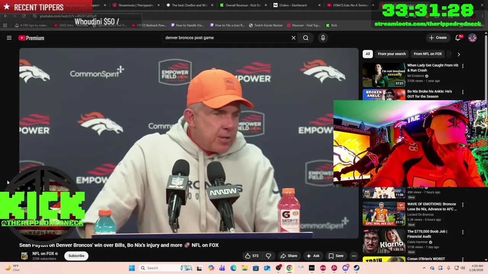
Task: Open the 'Kick' bookmark
Action: tap(331, 25)
